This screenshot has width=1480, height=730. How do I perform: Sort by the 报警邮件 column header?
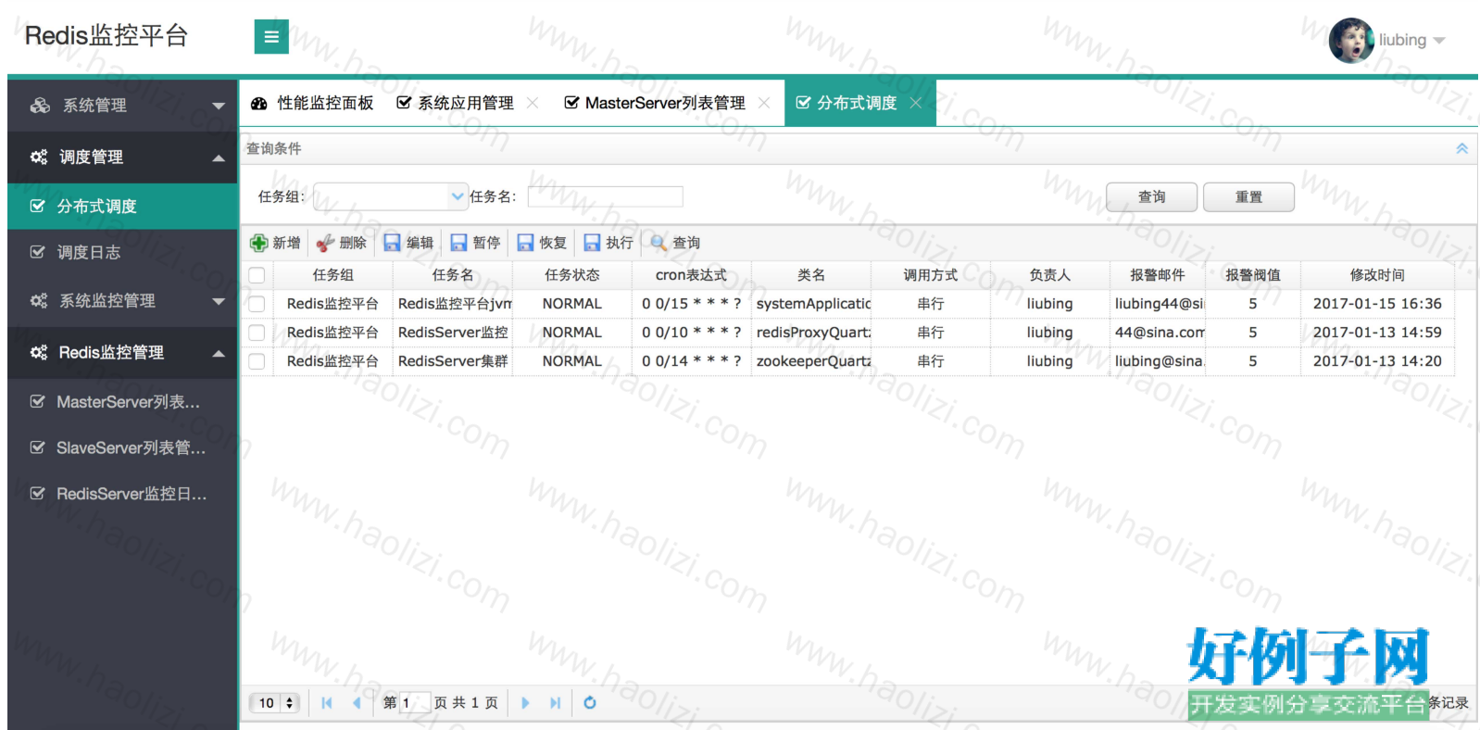(1158, 275)
